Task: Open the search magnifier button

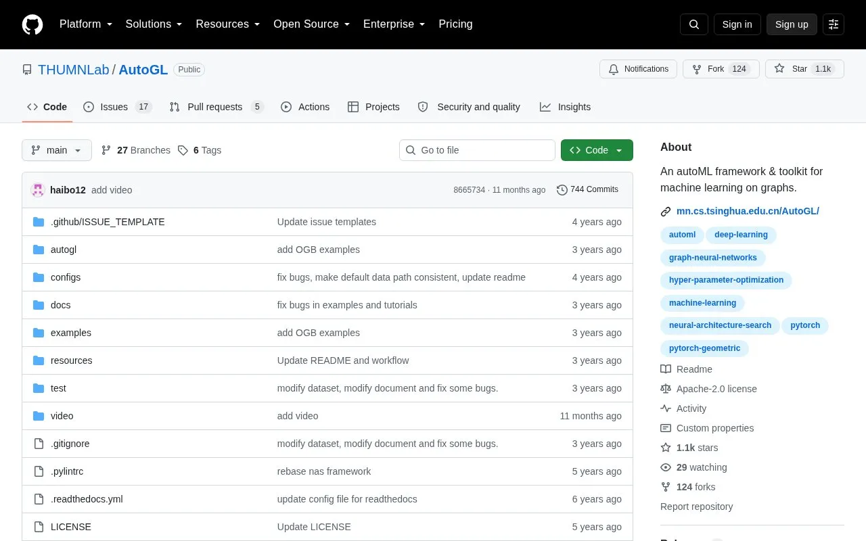Action: coord(694,24)
